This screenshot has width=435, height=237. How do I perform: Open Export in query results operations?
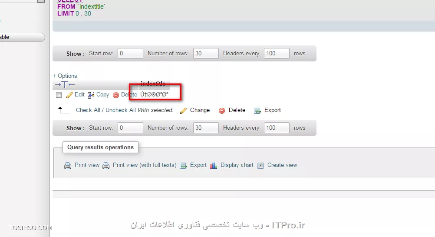point(198,165)
